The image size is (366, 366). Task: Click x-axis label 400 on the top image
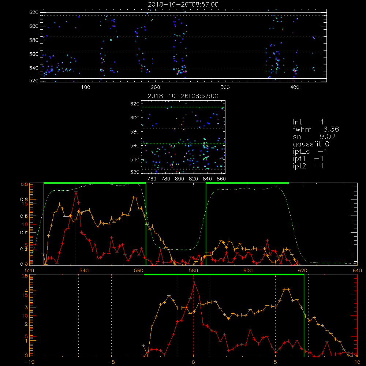[x=295, y=87]
